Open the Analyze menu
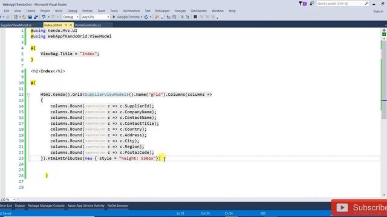The width and height of the screenshot is (387, 217). pyautogui.click(x=180, y=11)
